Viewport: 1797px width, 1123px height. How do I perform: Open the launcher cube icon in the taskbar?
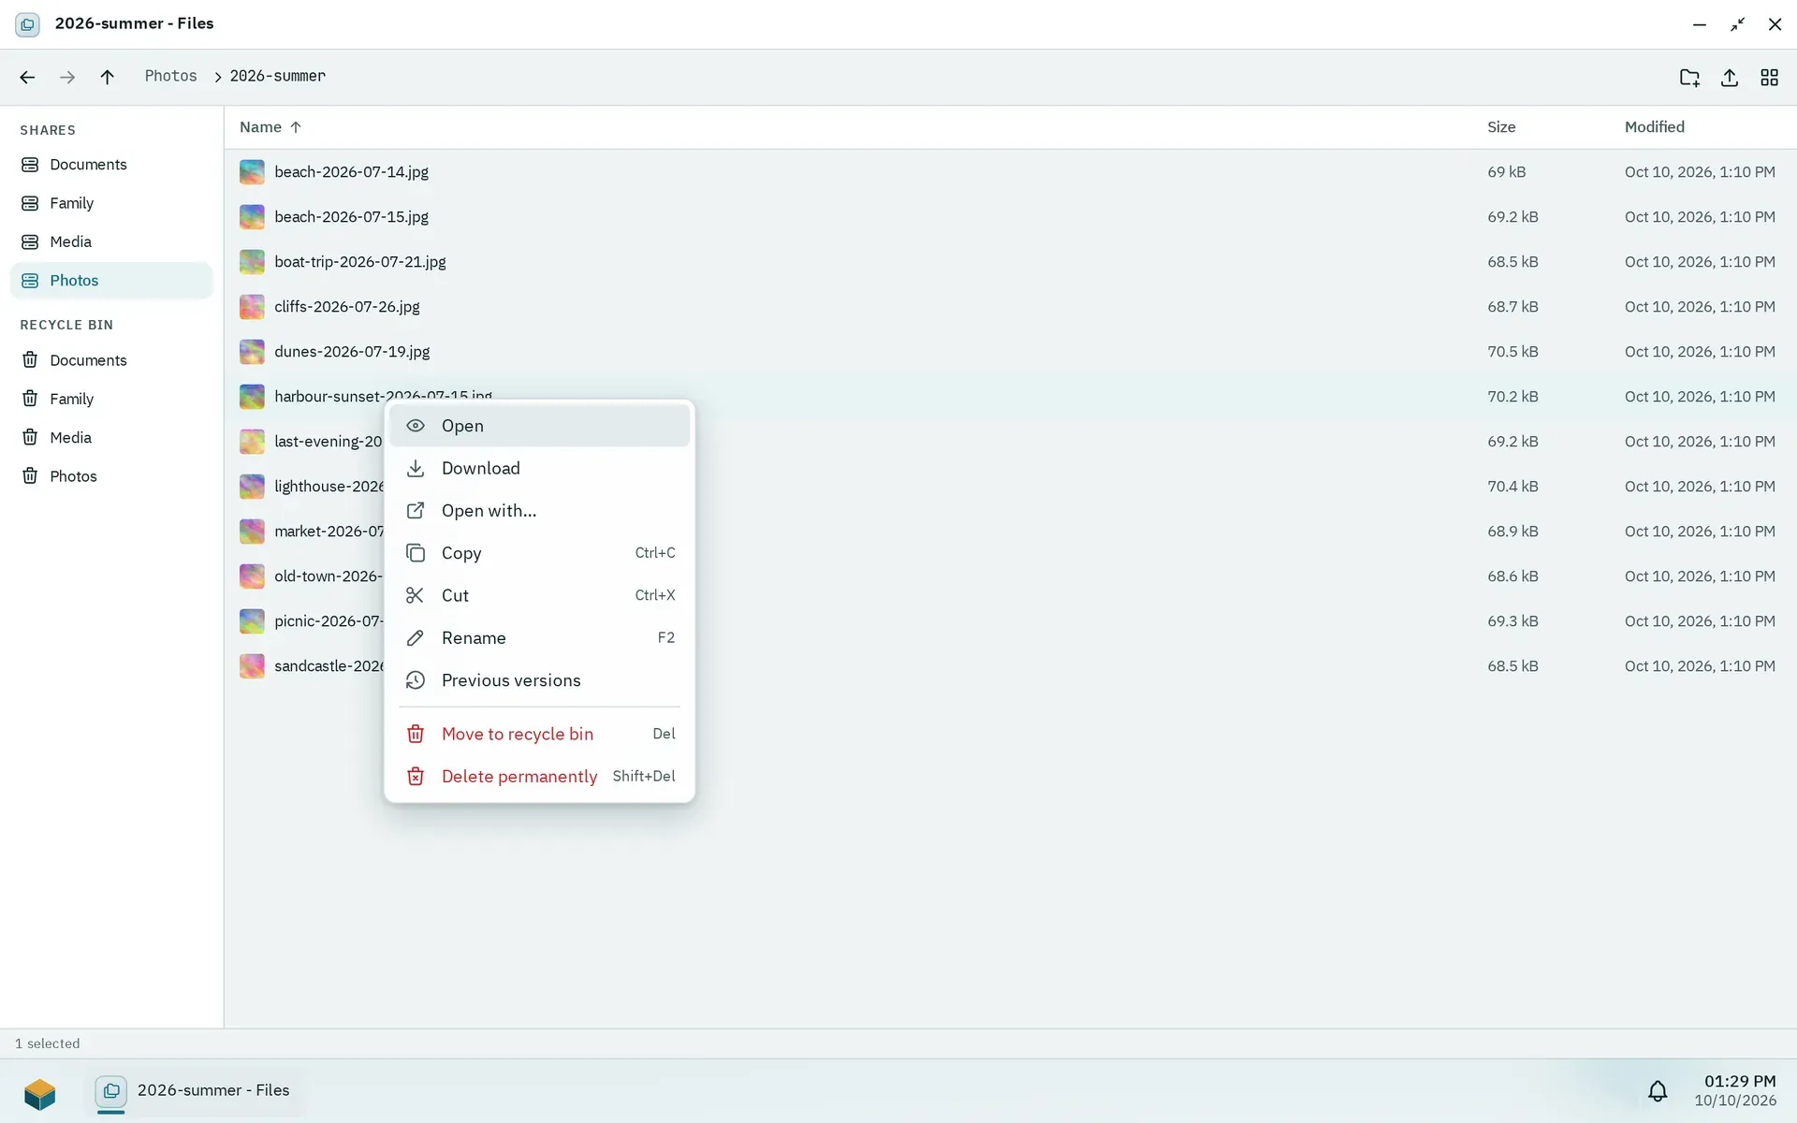(40, 1092)
